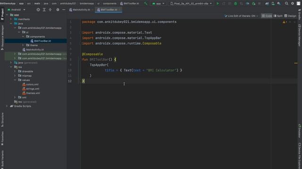Collapse the ui package
Viewport: 302px width, 169px height.
click(19, 32)
